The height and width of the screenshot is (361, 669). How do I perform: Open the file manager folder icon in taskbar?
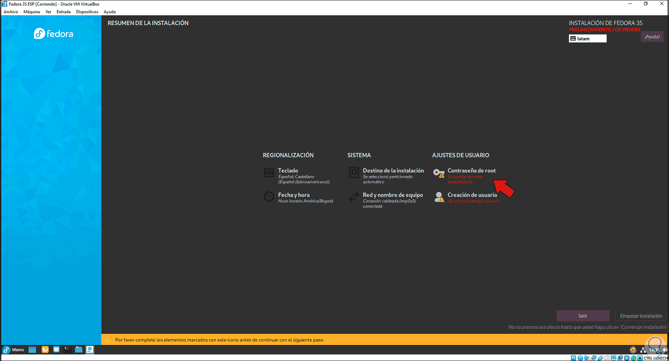click(x=78, y=350)
